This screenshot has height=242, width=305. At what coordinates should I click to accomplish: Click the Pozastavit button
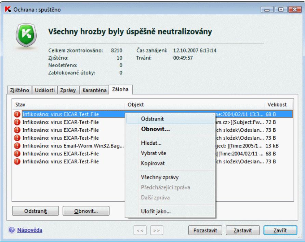205,230
